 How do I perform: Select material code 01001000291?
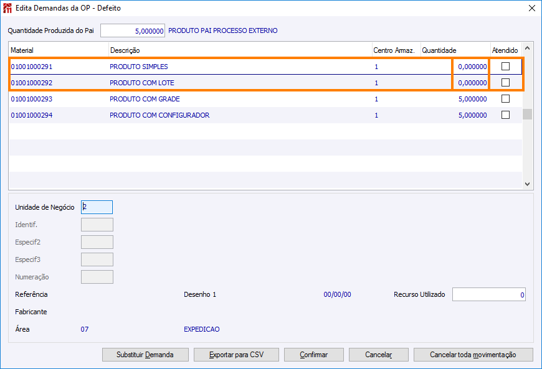click(x=31, y=67)
